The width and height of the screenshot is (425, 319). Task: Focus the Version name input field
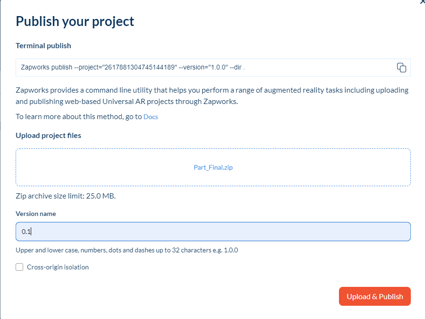pos(213,232)
